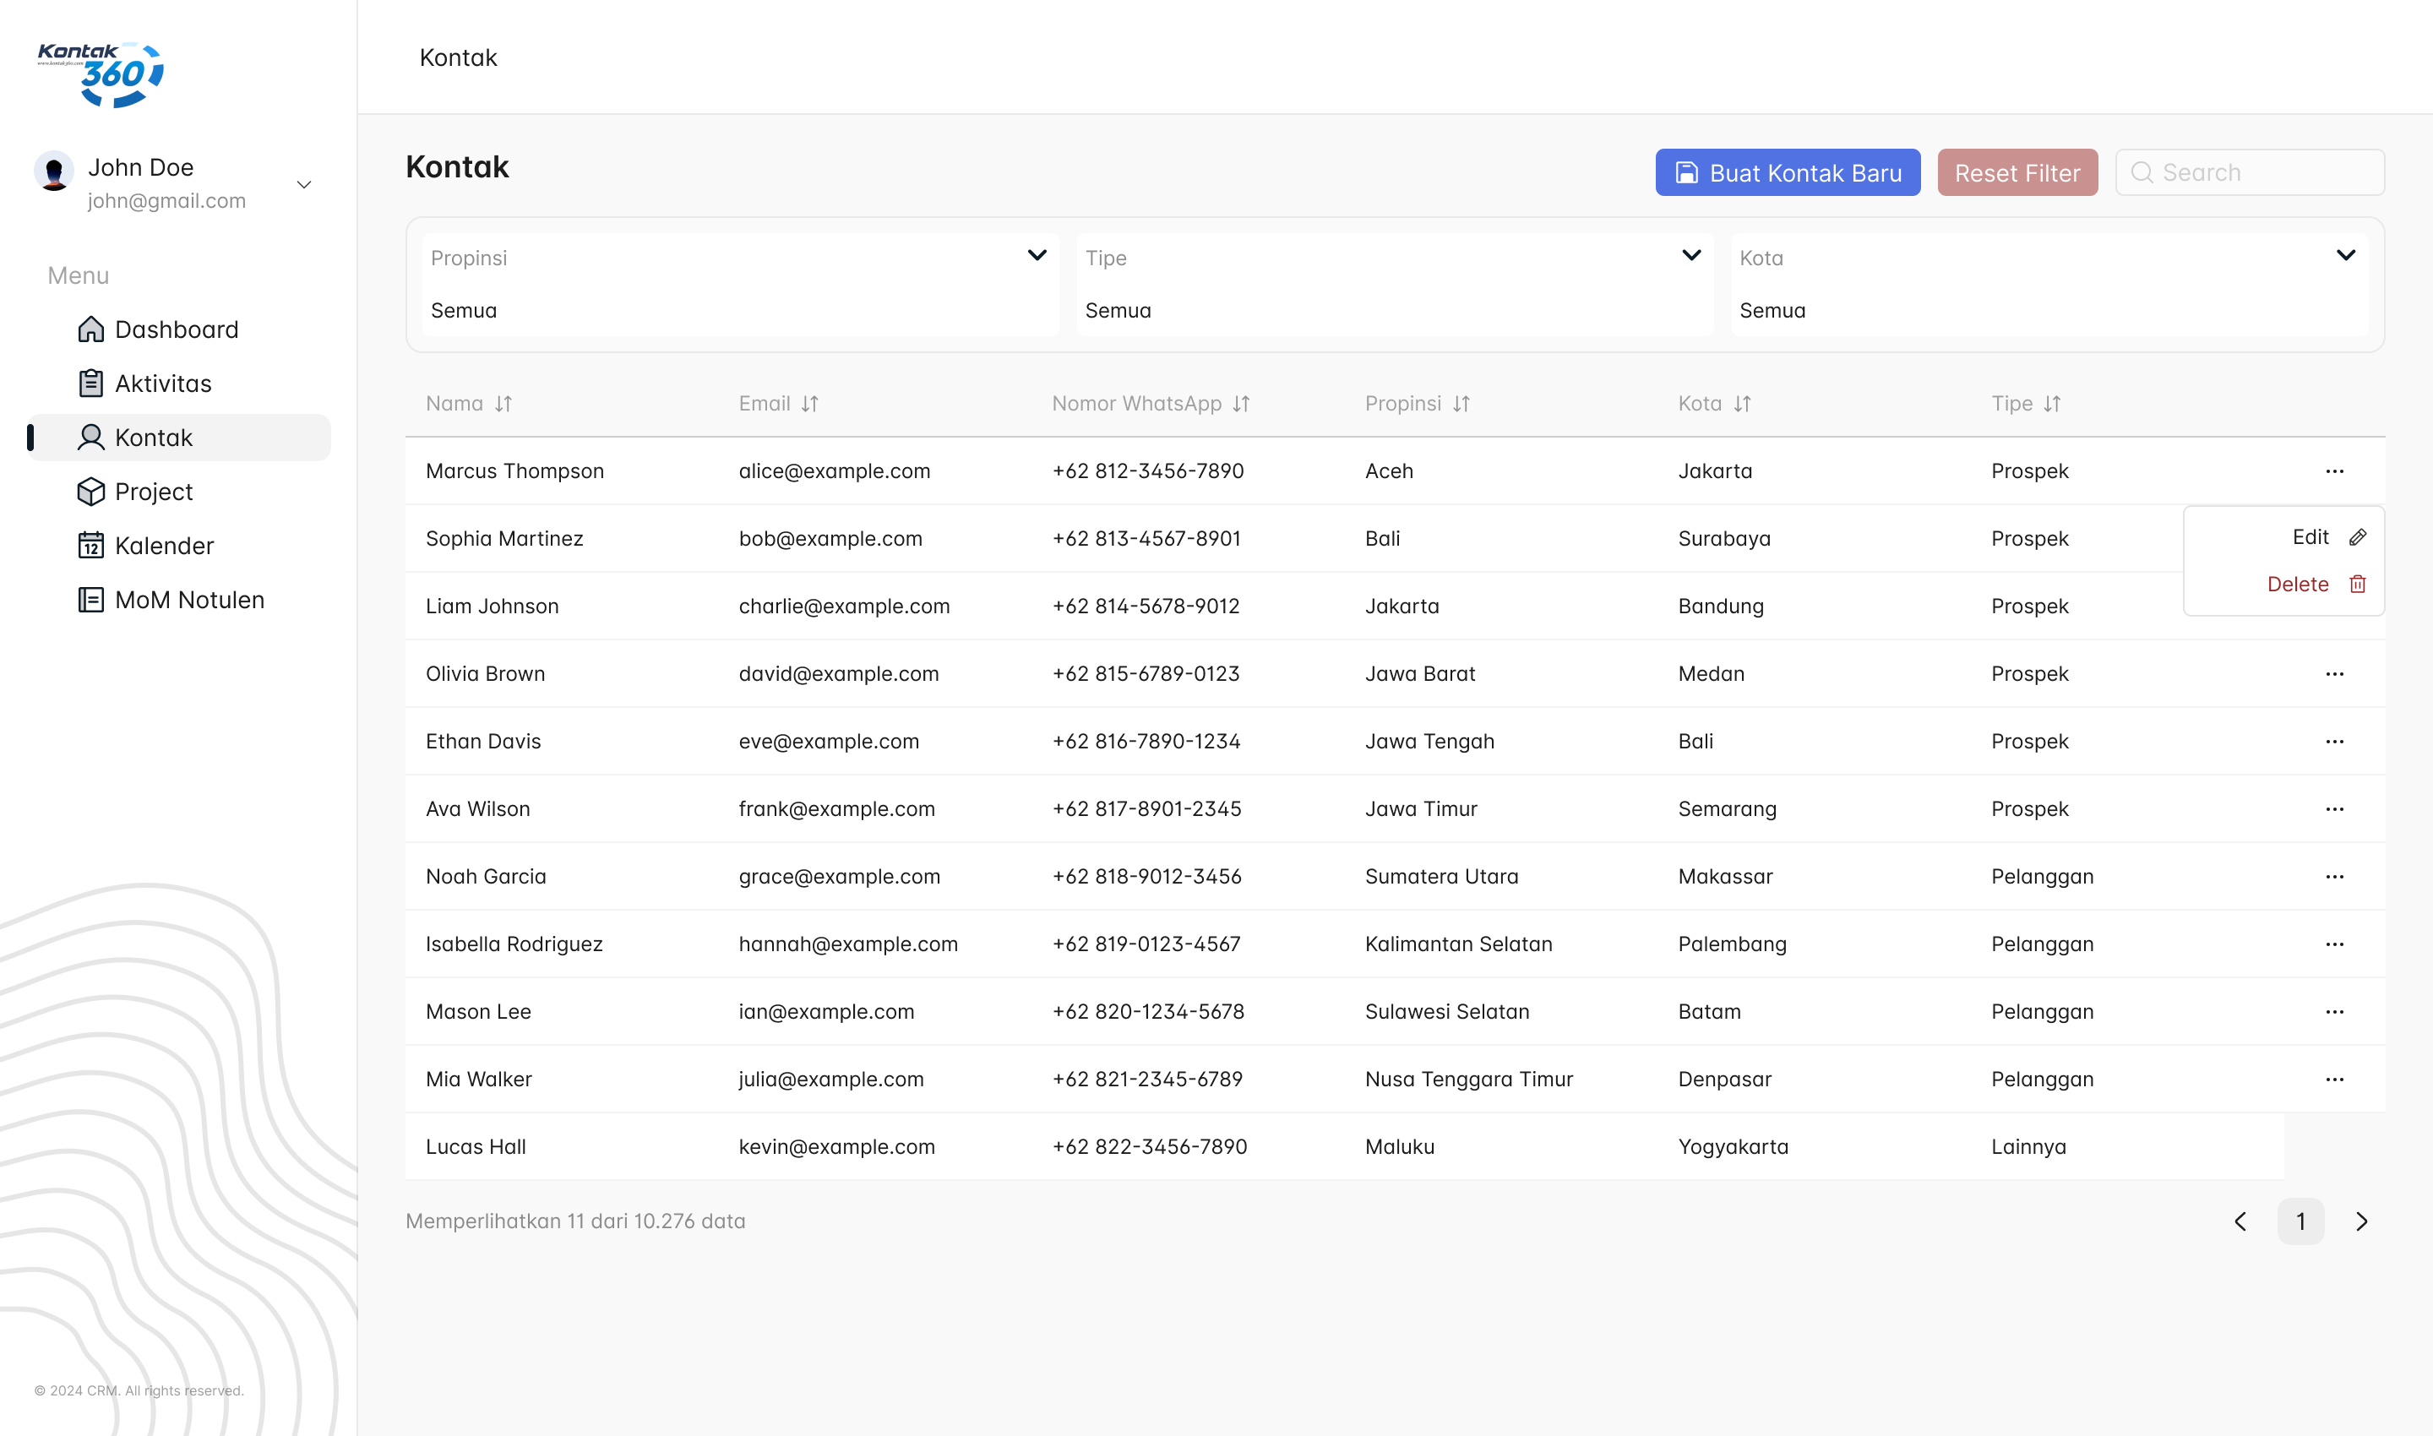The width and height of the screenshot is (2433, 1436).
Task: Open the more options for Marcus Thompson
Action: pyautogui.click(x=2334, y=471)
